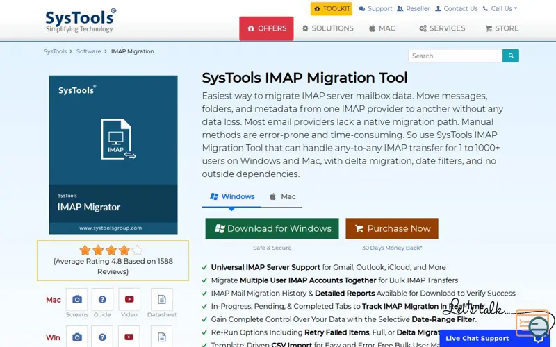Open Win datasheet document icon
556x347 pixels.
coord(162,337)
